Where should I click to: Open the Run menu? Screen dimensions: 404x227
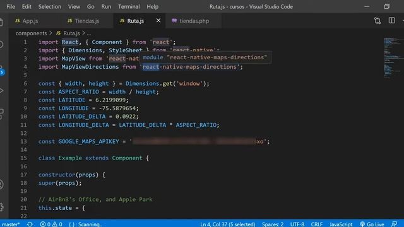tap(106, 7)
